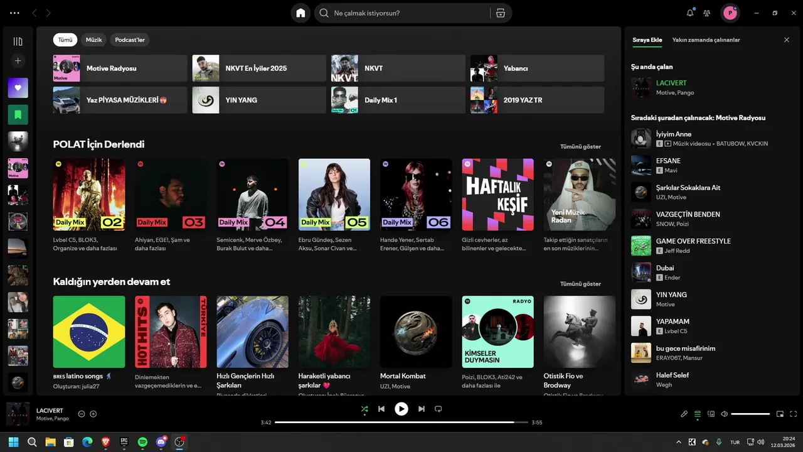Open the Mortal Kombat album card
This screenshot has height=452, width=803.
pyautogui.click(x=416, y=343)
